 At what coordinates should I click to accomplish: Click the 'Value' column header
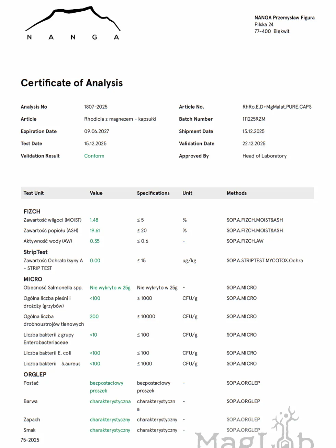pos(96,193)
